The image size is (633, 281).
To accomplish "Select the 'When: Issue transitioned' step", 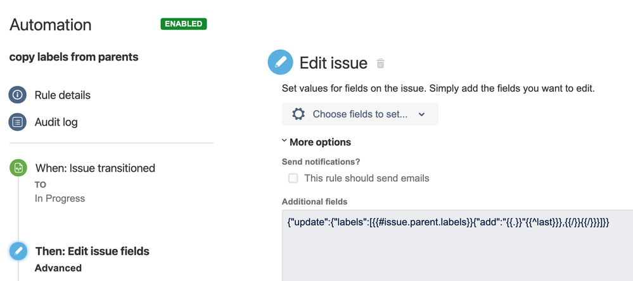I will (x=95, y=168).
